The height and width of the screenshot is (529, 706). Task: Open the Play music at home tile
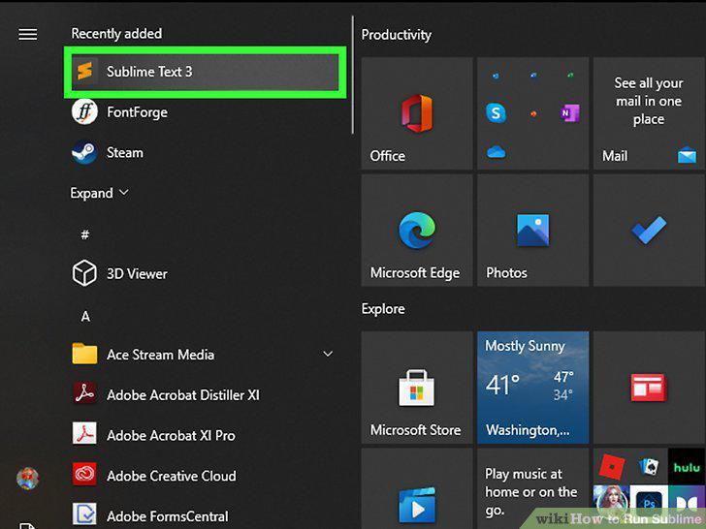click(x=533, y=488)
